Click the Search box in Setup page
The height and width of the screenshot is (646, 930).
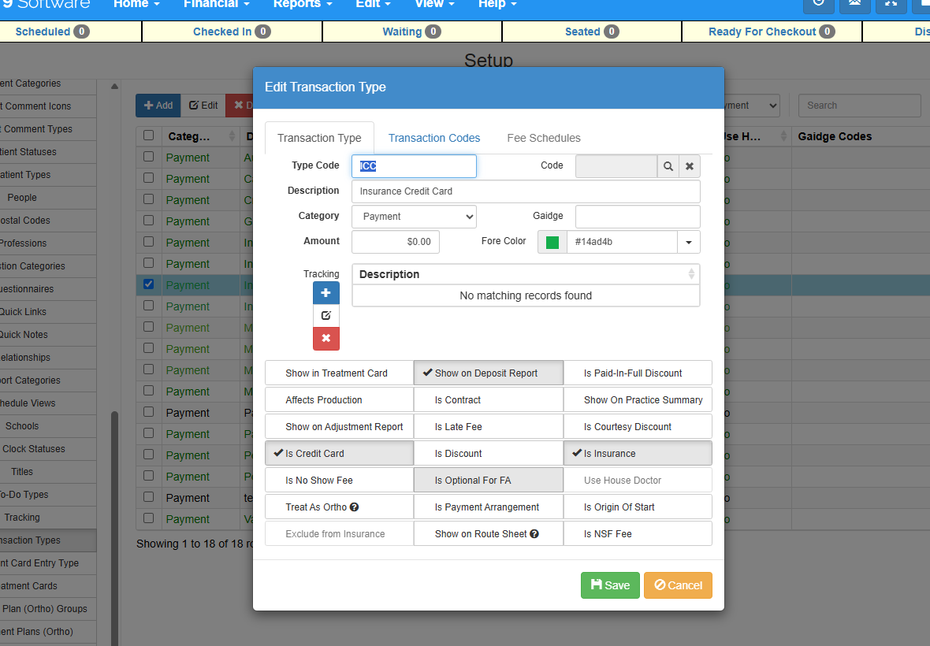pyautogui.click(x=859, y=106)
